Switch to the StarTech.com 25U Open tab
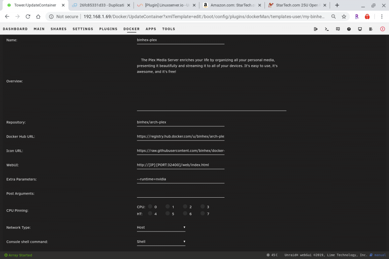 pos(298,5)
